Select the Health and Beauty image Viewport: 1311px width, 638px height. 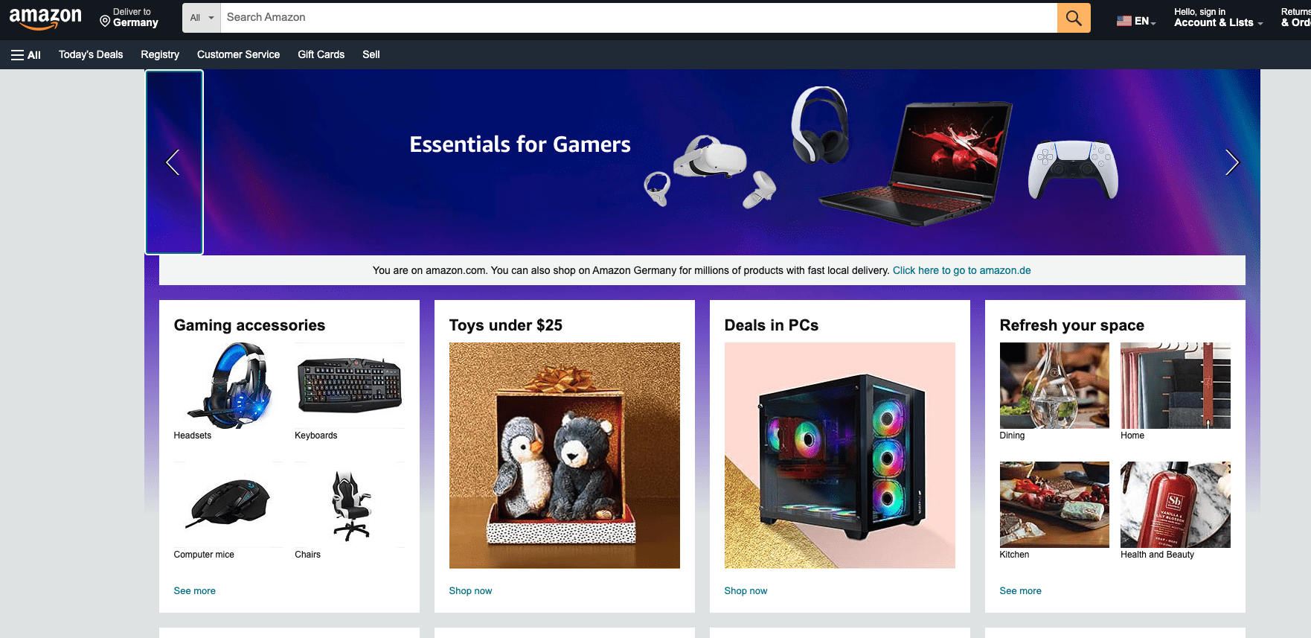[x=1176, y=505]
